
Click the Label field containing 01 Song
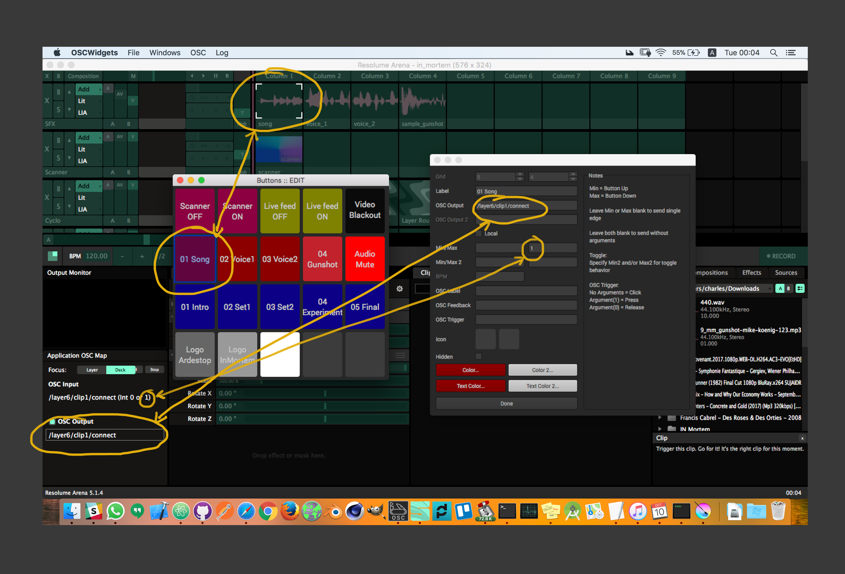click(526, 191)
